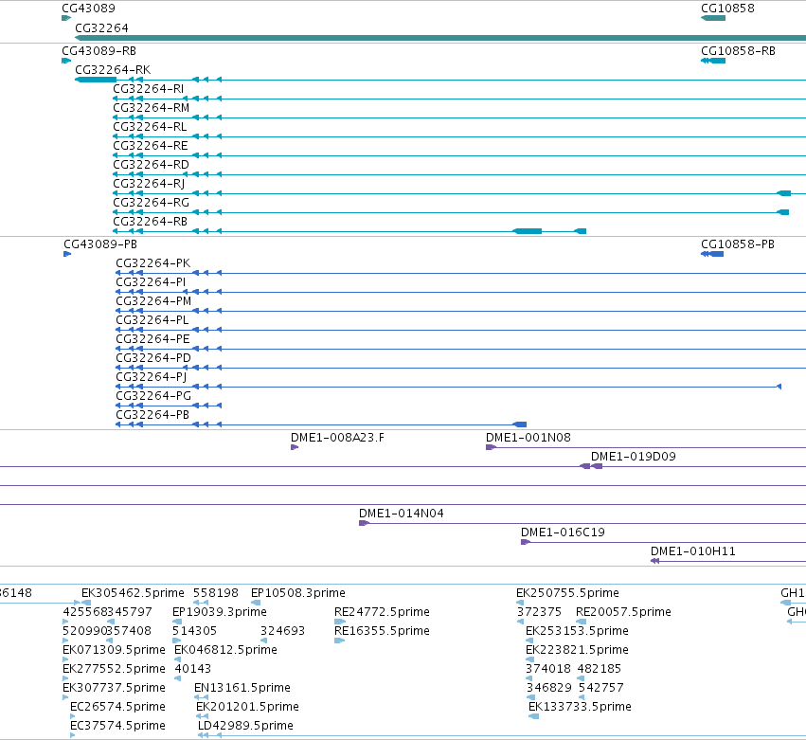Click transcript CG32264-RM
Screen dimensions: 806x740
[152, 108]
